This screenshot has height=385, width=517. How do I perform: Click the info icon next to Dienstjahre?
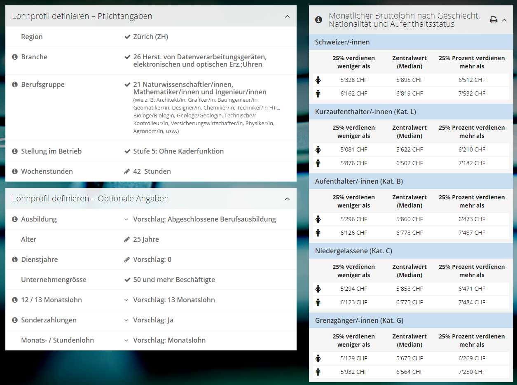click(x=15, y=259)
